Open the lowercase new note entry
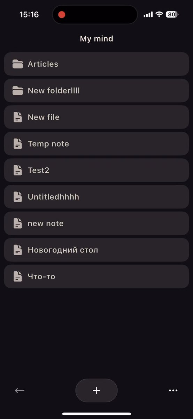The height and width of the screenshot is (419, 193). point(96,223)
